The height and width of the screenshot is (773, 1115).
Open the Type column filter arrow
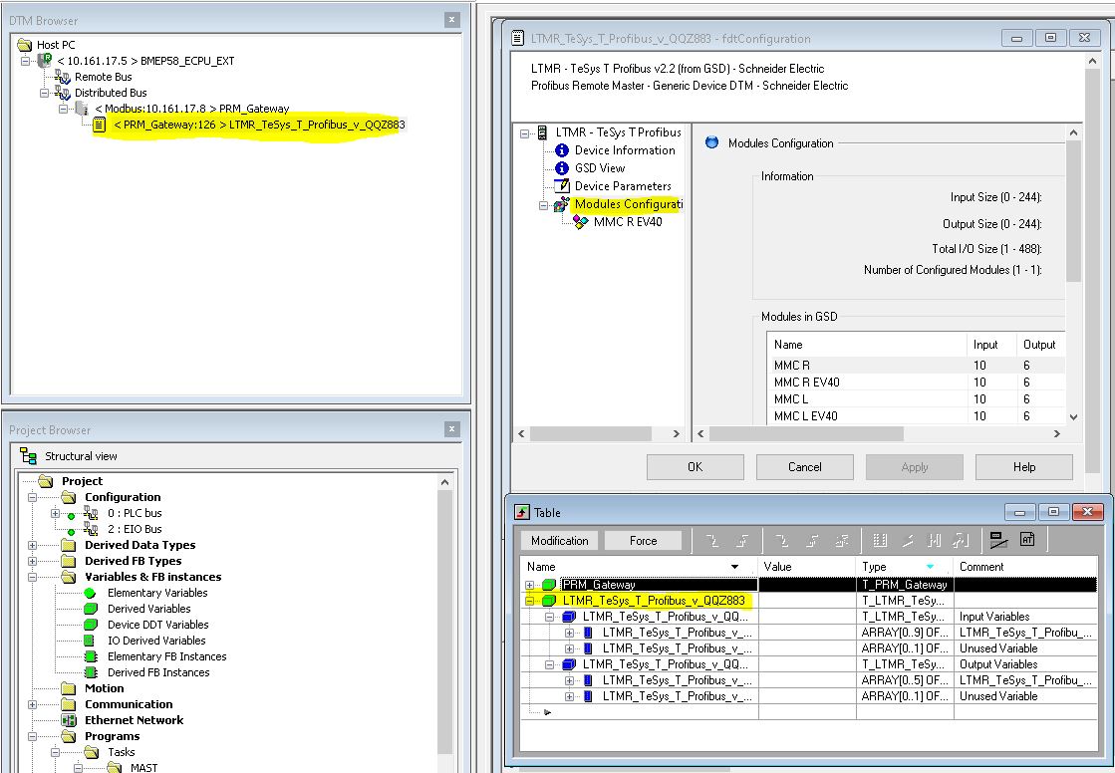pos(930,567)
